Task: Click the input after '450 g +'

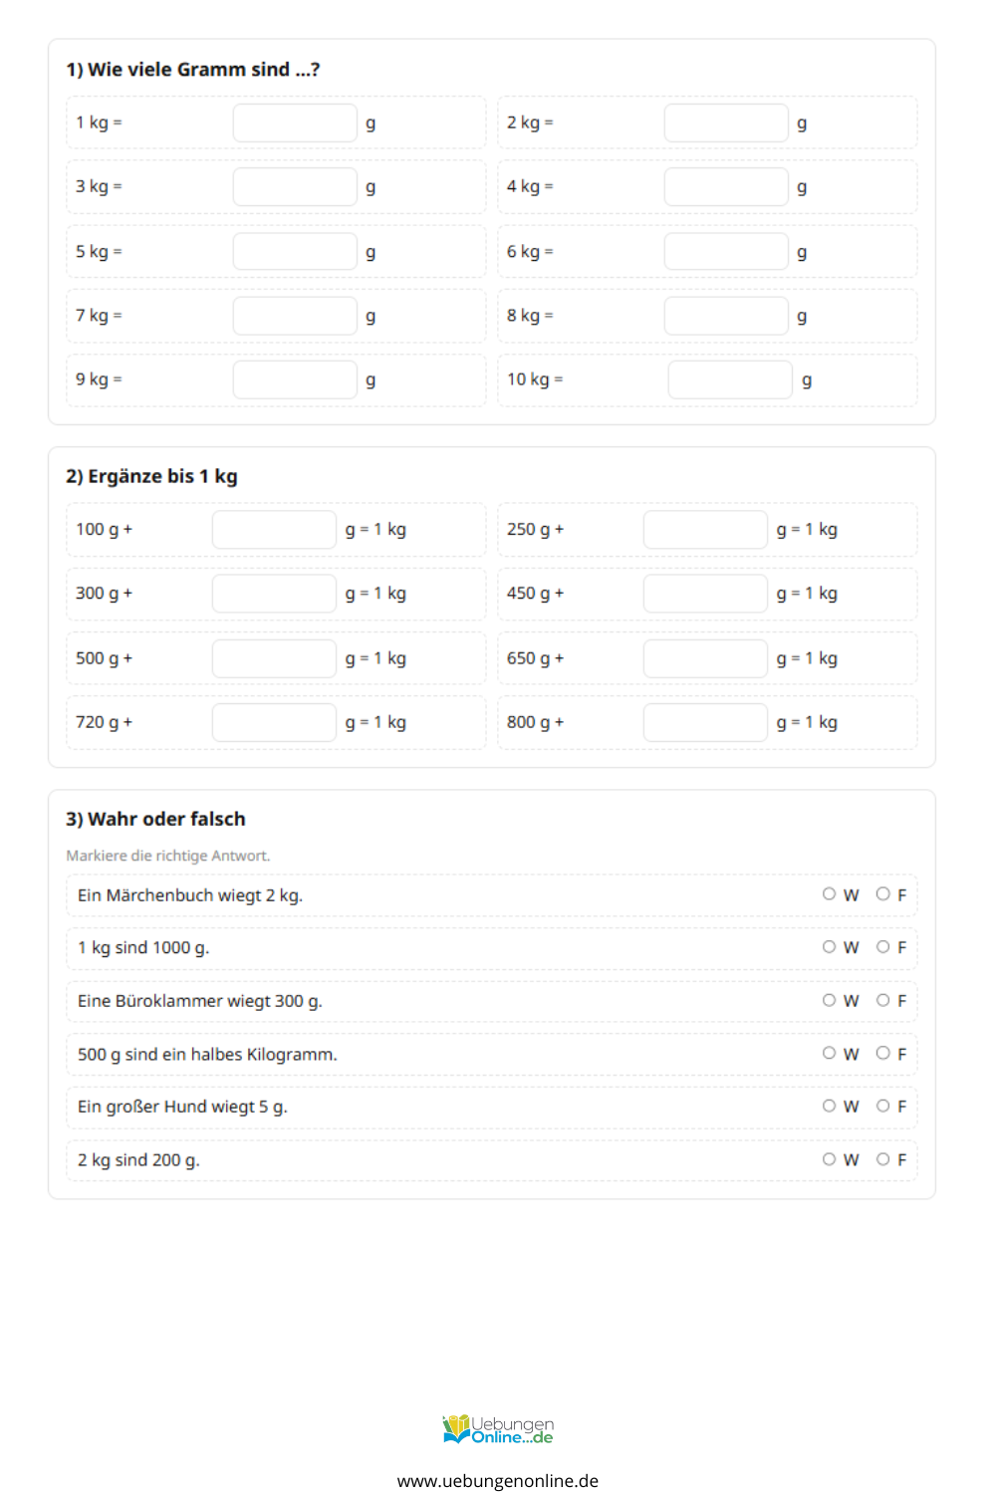Action: (705, 594)
